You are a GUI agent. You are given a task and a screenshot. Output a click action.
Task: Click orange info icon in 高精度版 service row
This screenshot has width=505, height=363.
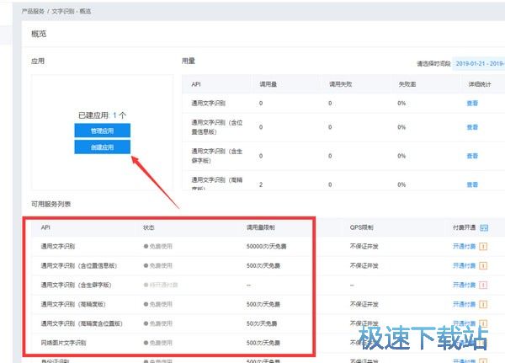[x=484, y=304]
